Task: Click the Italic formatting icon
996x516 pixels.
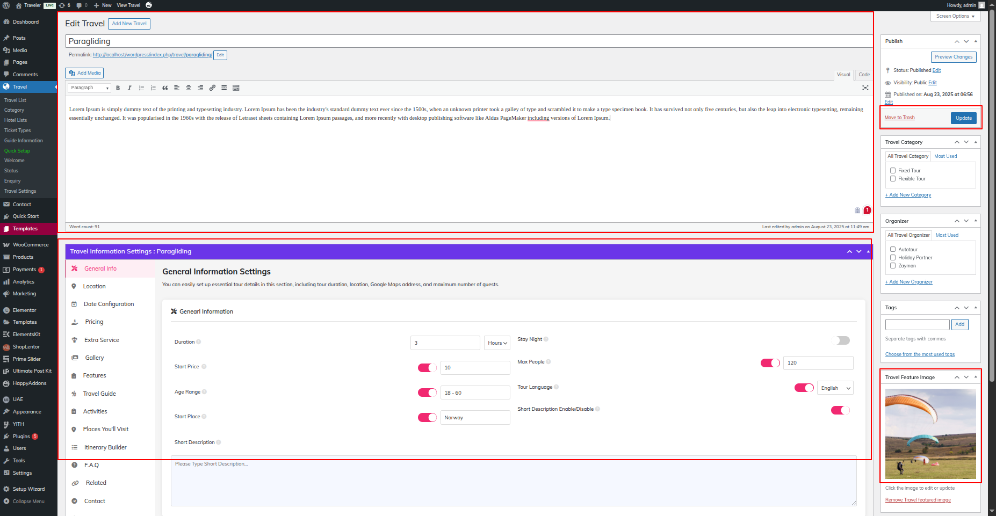Action: click(129, 88)
